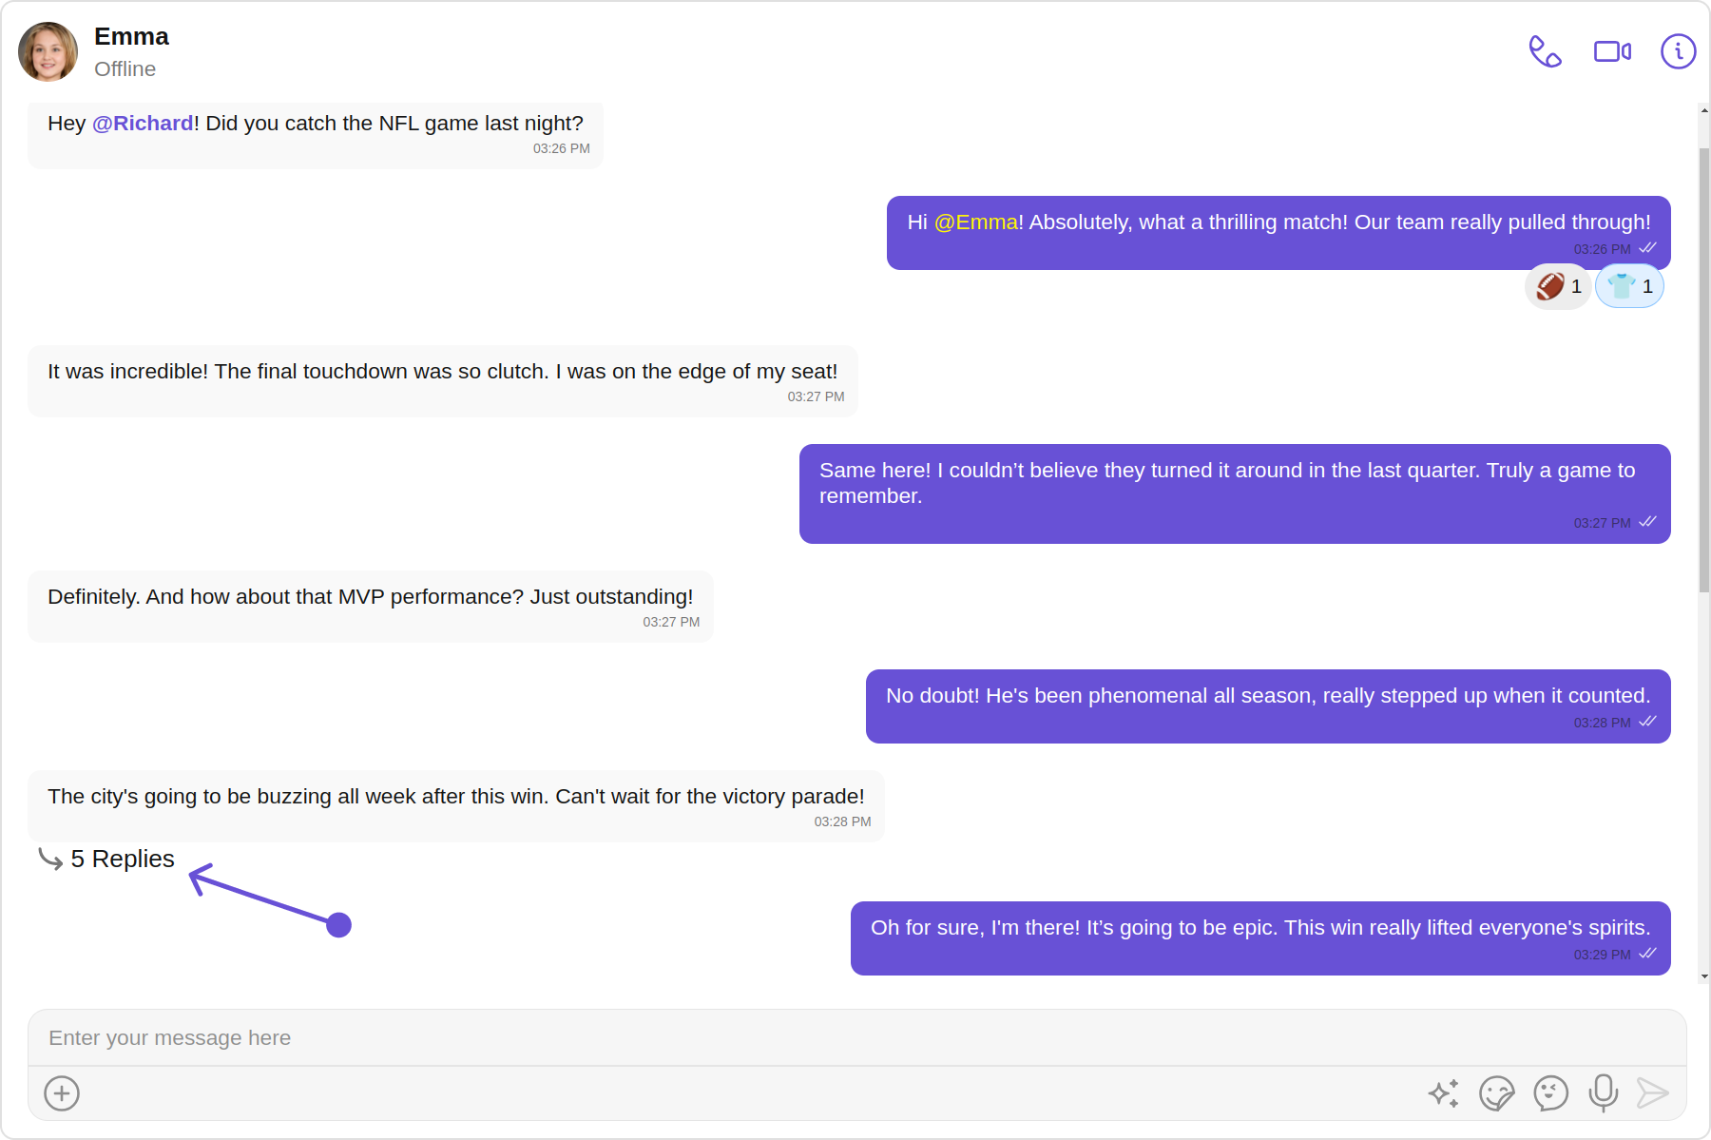Open Emma's profile avatar

tap(48, 51)
